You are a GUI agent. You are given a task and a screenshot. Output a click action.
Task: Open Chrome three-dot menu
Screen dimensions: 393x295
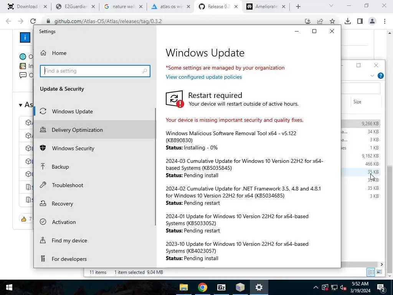tap(385, 22)
